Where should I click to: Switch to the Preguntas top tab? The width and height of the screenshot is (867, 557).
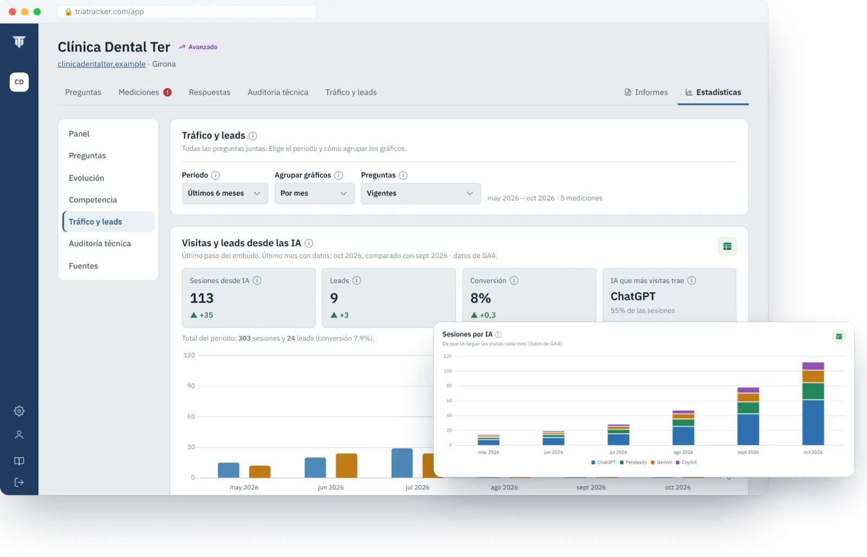(x=83, y=92)
